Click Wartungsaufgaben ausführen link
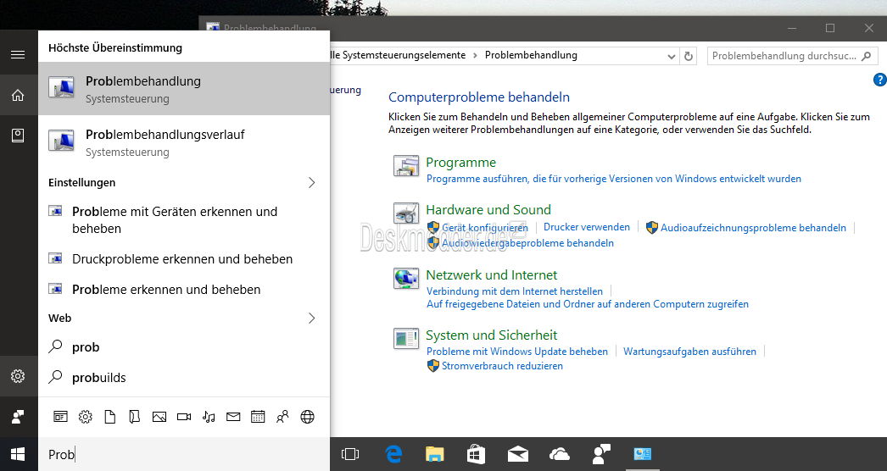The height and width of the screenshot is (471, 887). pos(689,352)
